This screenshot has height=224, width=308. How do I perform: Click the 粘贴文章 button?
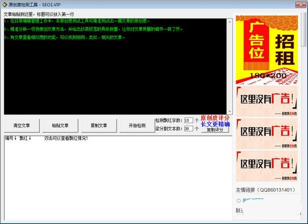(60, 126)
